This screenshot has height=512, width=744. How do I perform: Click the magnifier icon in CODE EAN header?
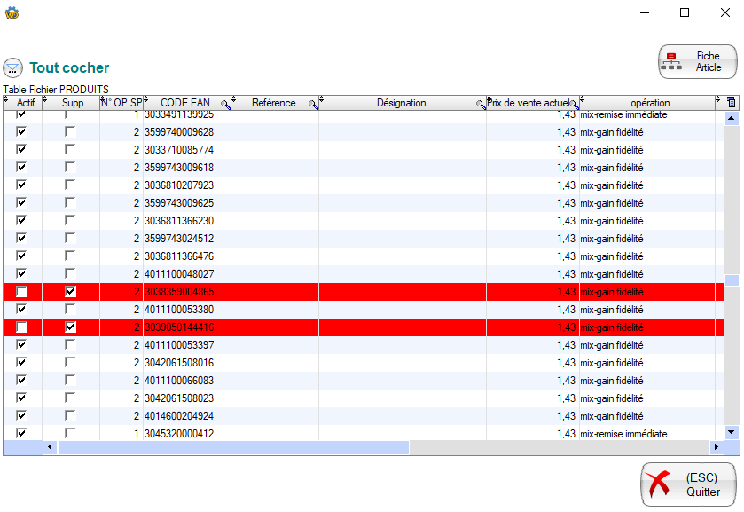[x=226, y=104]
